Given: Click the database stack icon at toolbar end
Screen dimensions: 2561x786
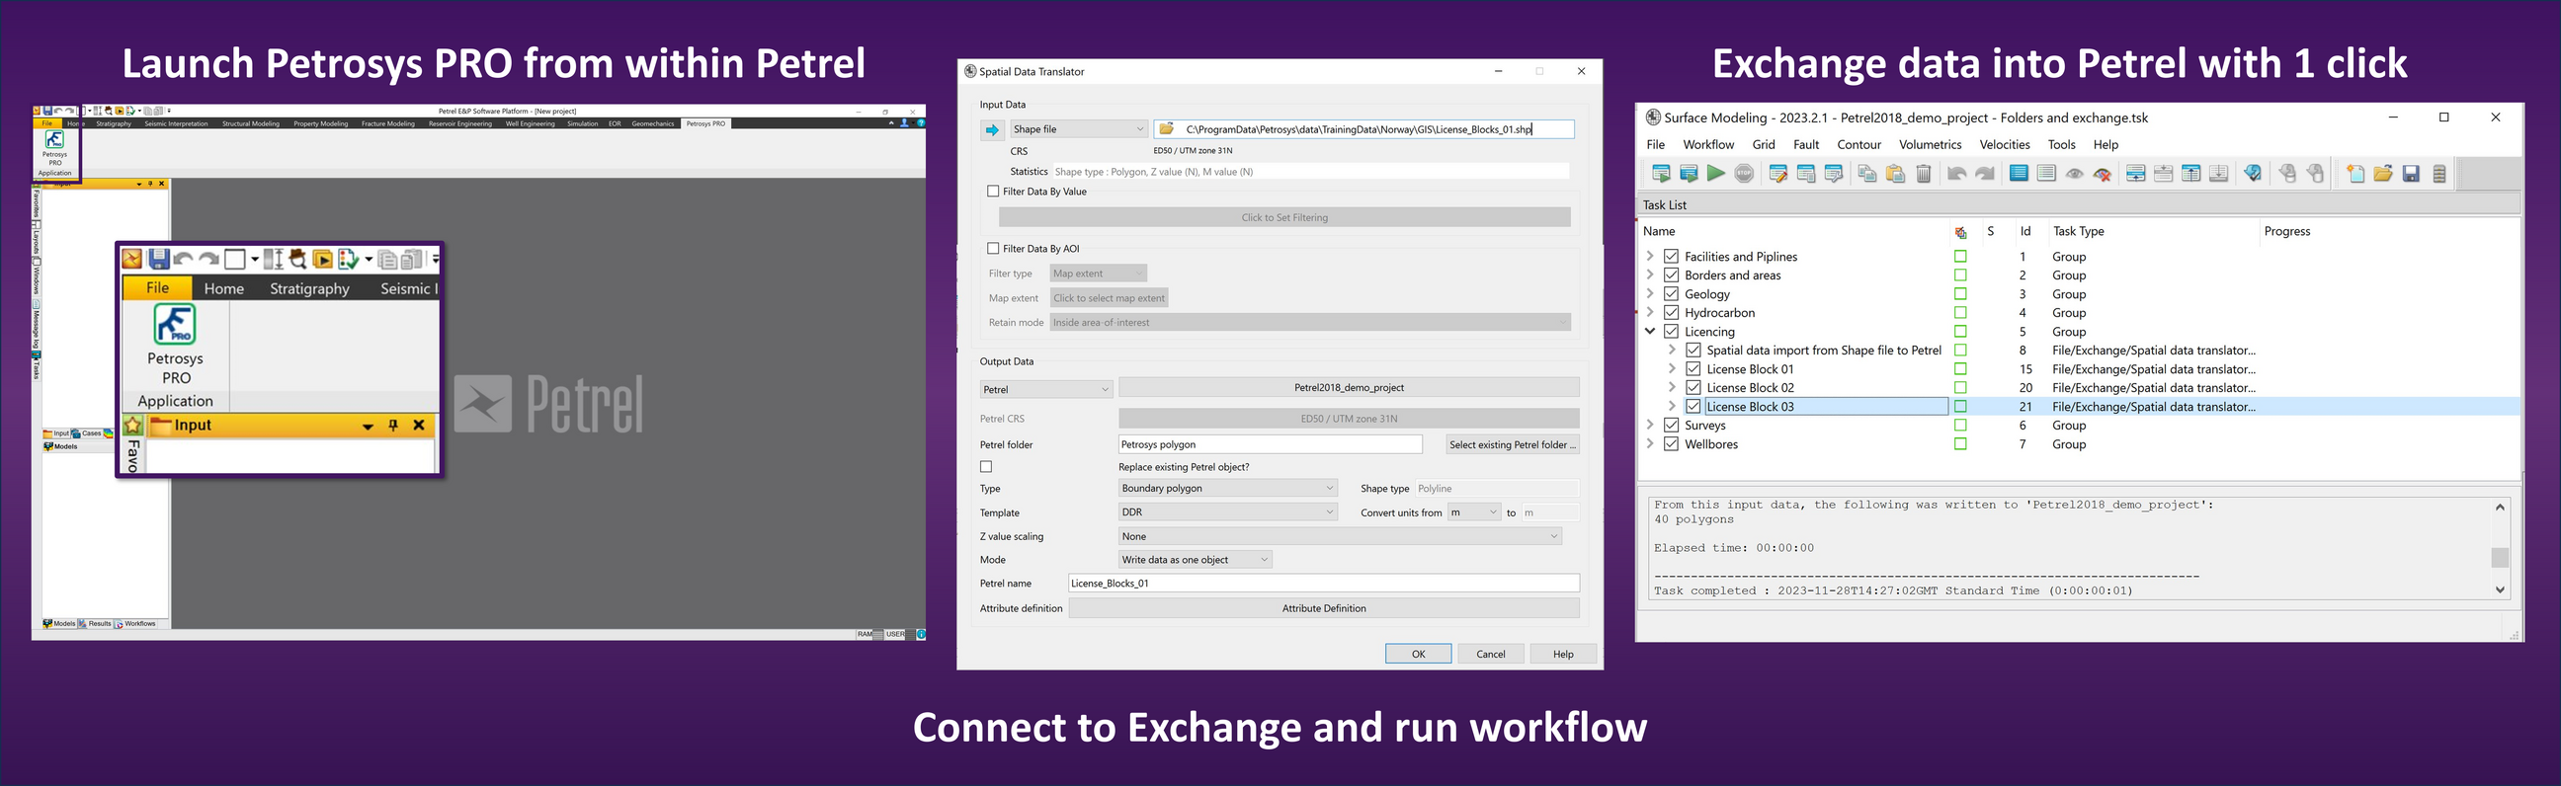Looking at the screenshot, I should [2438, 174].
